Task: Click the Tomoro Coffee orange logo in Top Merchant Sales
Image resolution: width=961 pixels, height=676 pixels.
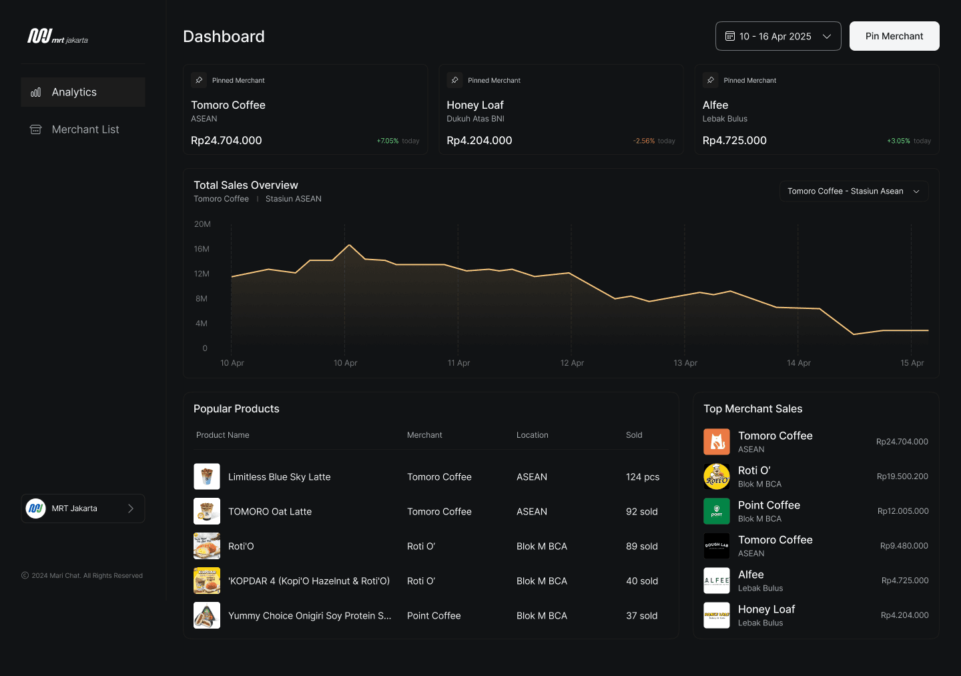Action: (x=717, y=442)
